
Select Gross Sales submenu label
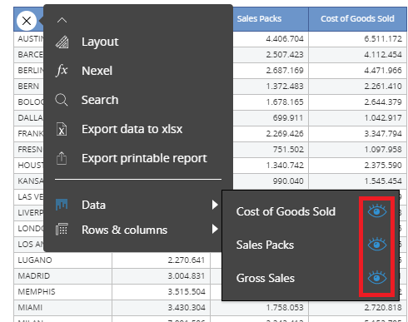click(x=266, y=278)
